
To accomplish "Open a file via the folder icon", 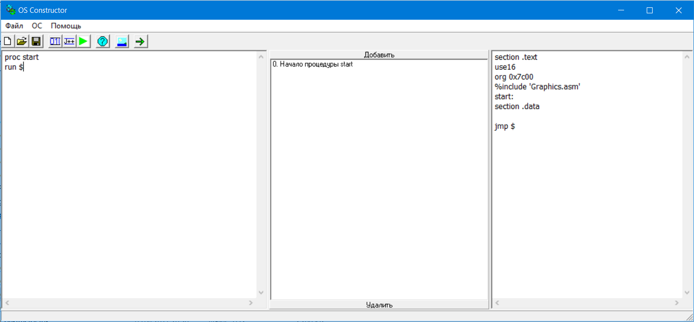I will coord(22,41).
